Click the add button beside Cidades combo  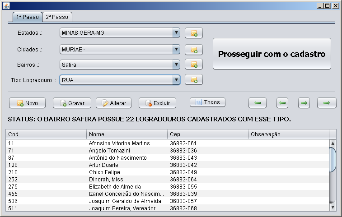click(194, 50)
